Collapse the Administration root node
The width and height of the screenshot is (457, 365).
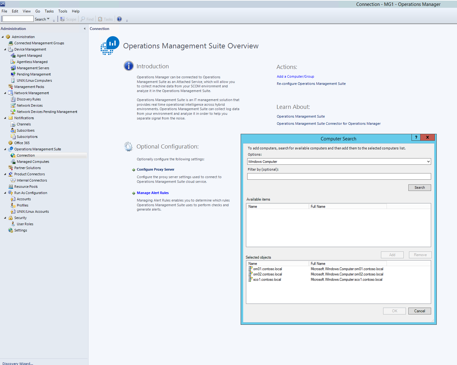(2, 37)
